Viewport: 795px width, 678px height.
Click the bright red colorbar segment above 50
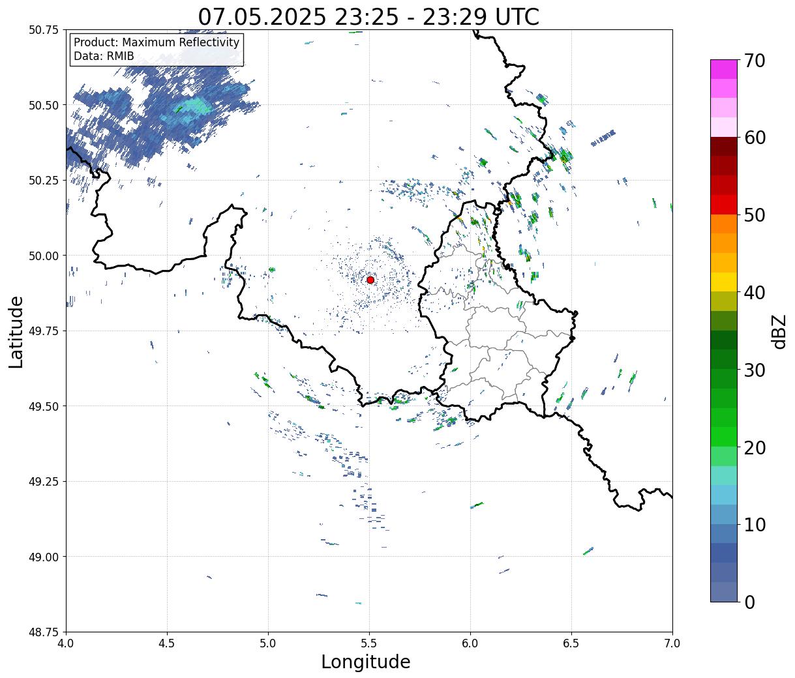(724, 204)
